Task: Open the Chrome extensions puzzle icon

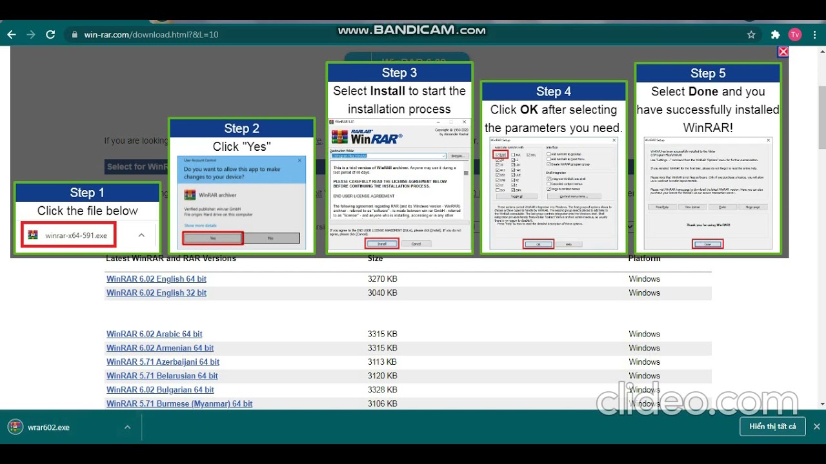Action: (776, 35)
